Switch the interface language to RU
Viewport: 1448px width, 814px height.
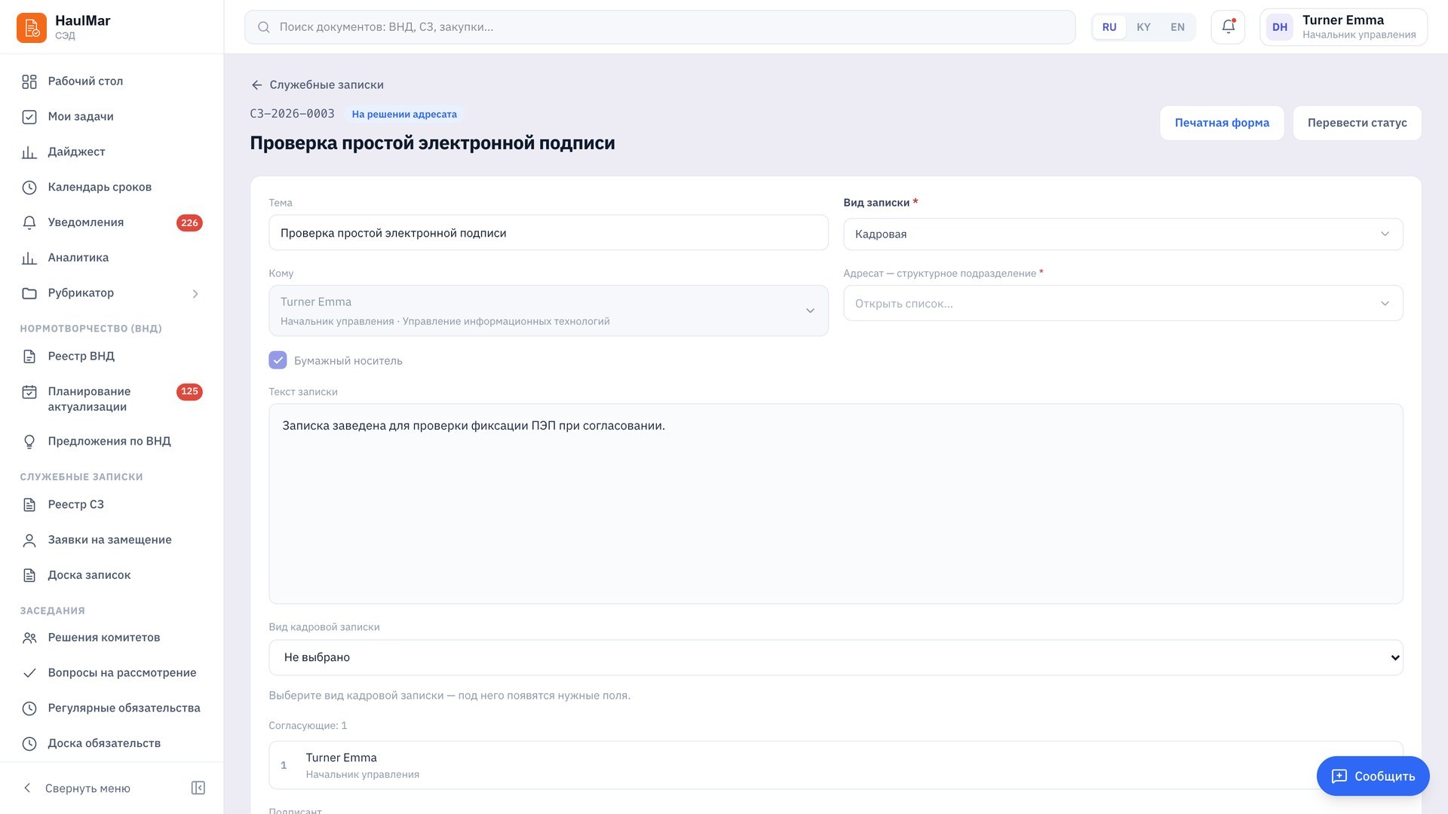[x=1109, y=27]
